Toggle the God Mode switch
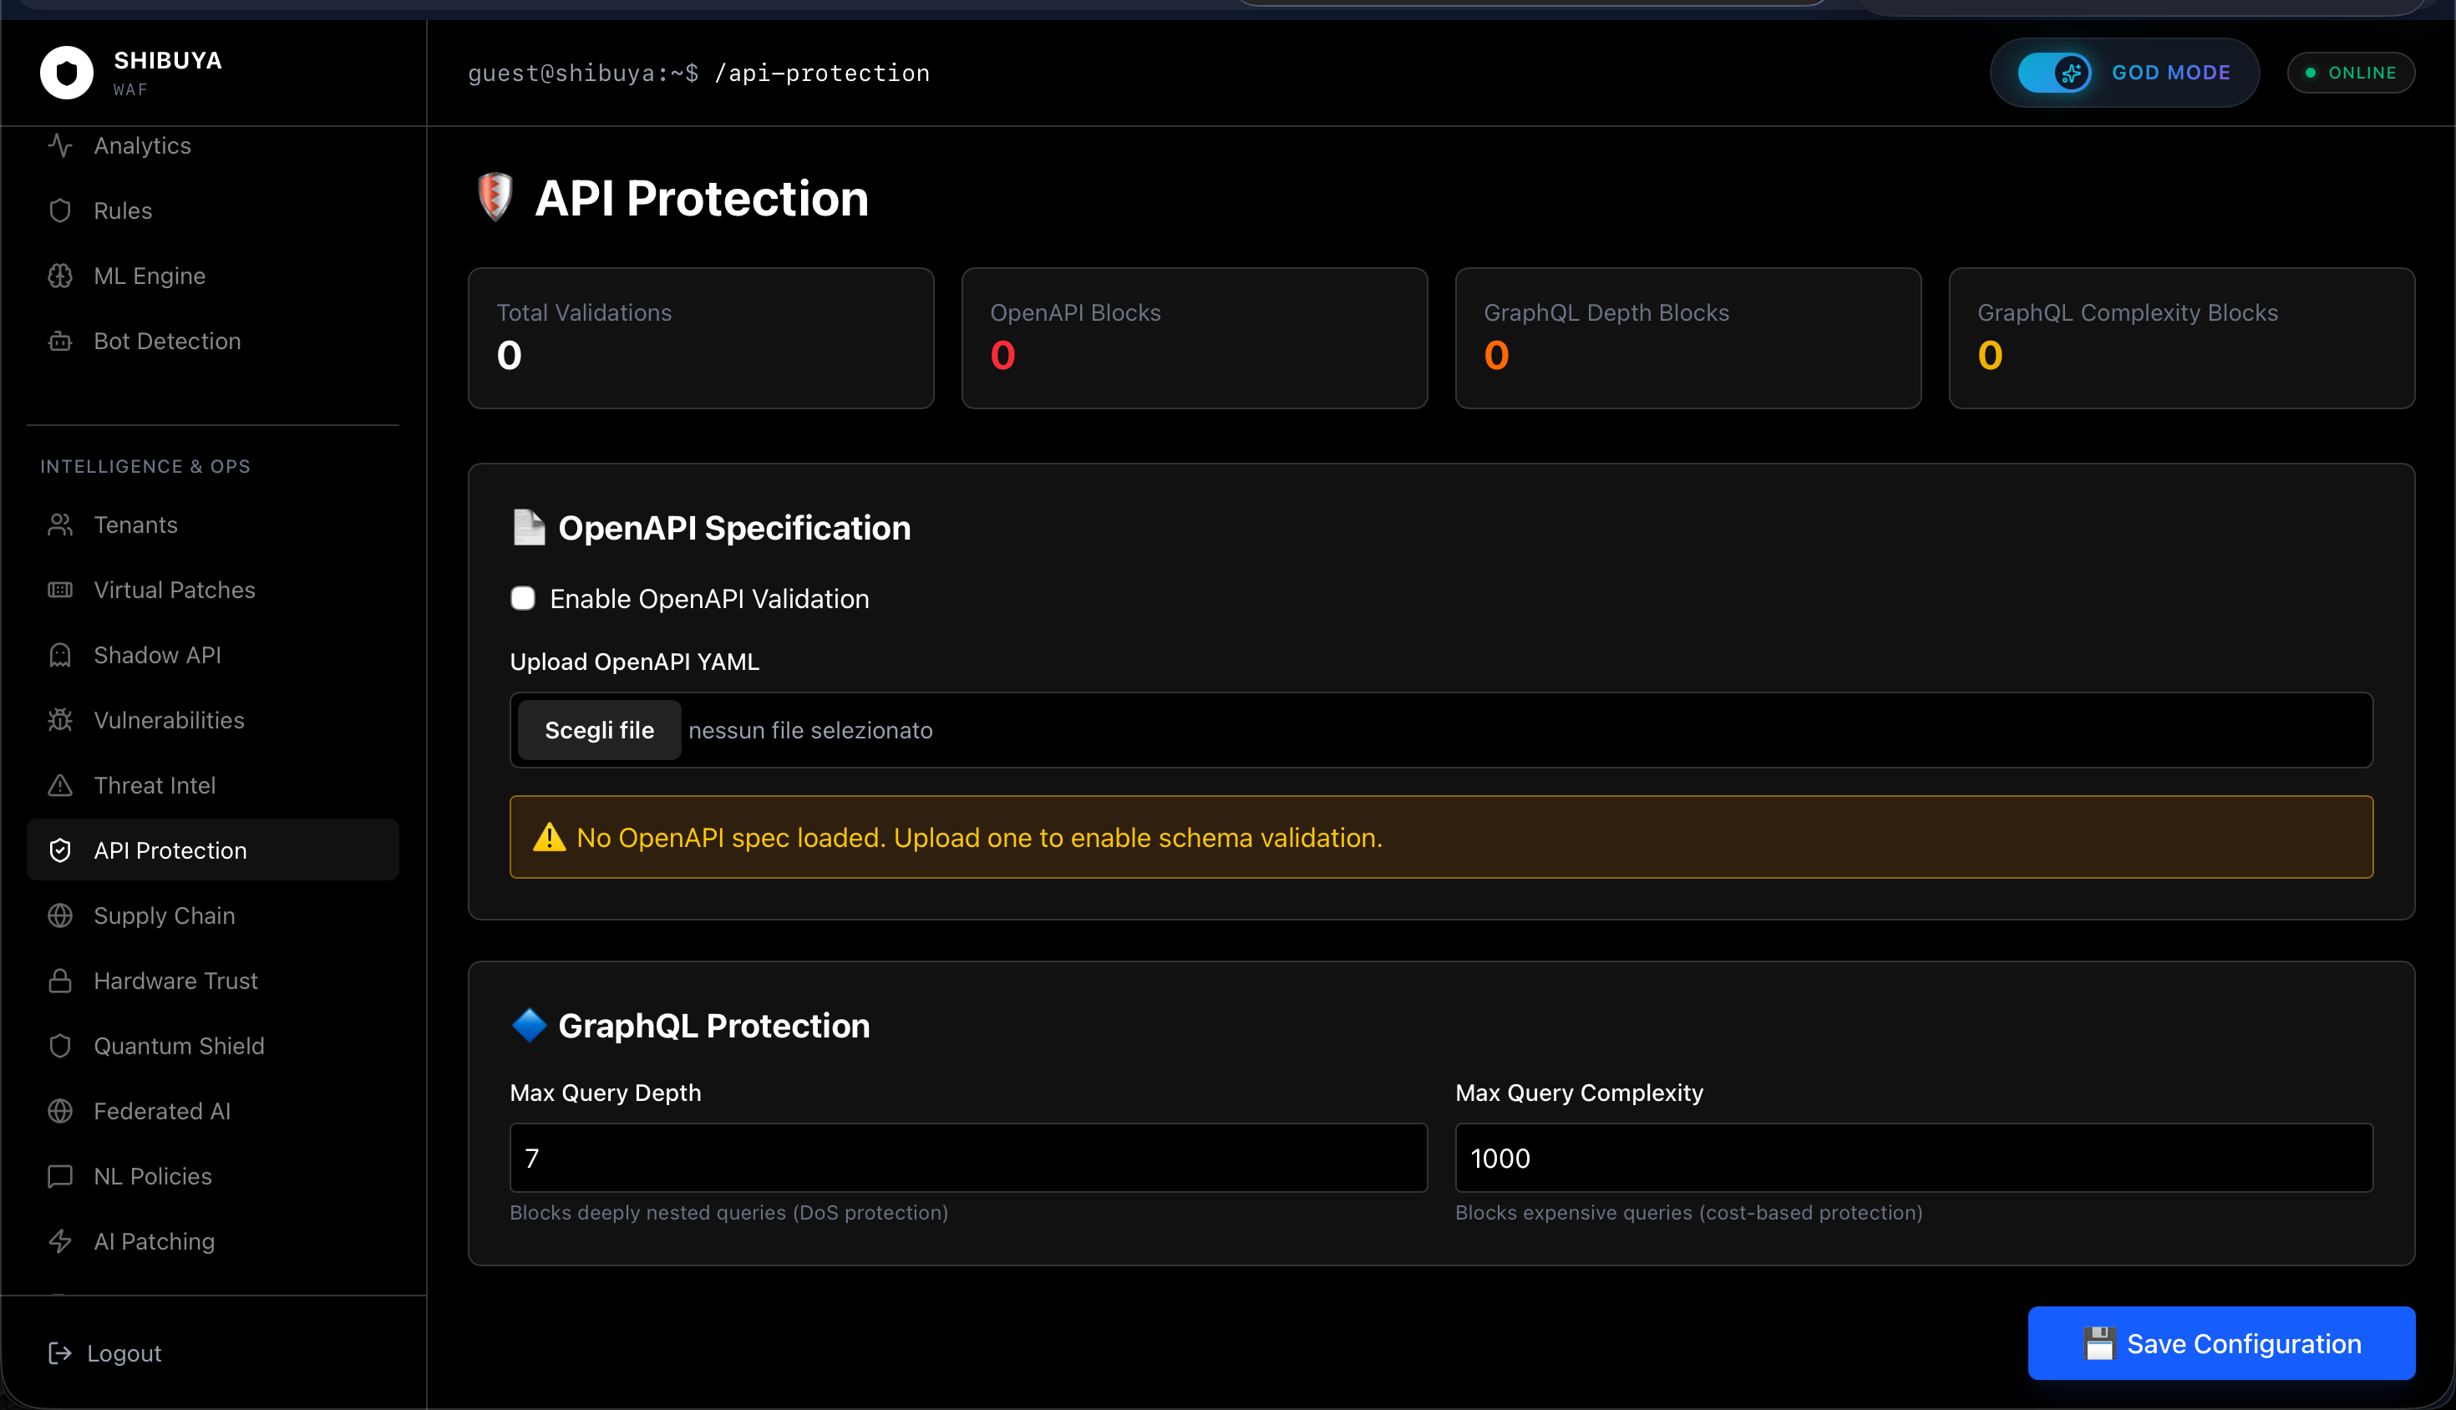The width and height of the screenshot is (2456, 1410). coord(2053,73)
